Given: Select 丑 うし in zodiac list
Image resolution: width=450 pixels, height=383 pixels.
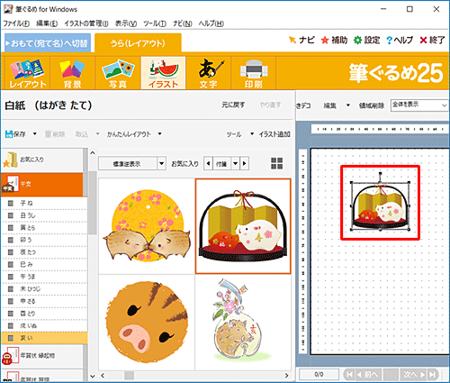Looking at the screenshot, I should coord(44,215).
